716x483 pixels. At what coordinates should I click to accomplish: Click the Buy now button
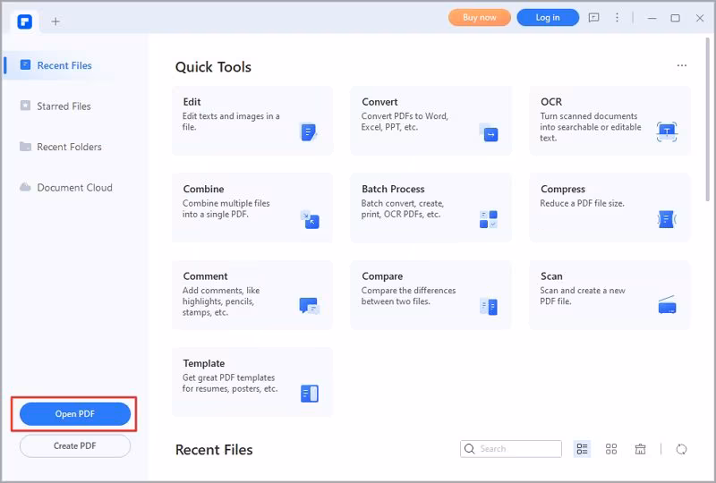pyautogui.click(x=479, y=18)
